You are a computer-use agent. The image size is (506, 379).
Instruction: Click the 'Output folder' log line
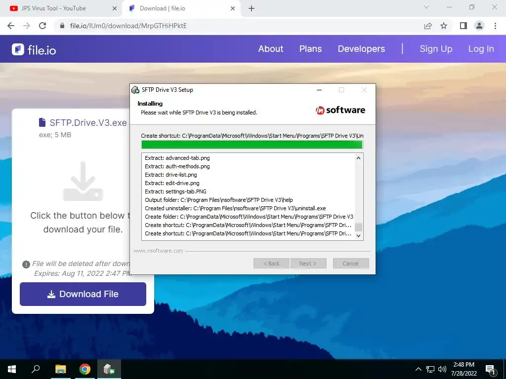219,200
